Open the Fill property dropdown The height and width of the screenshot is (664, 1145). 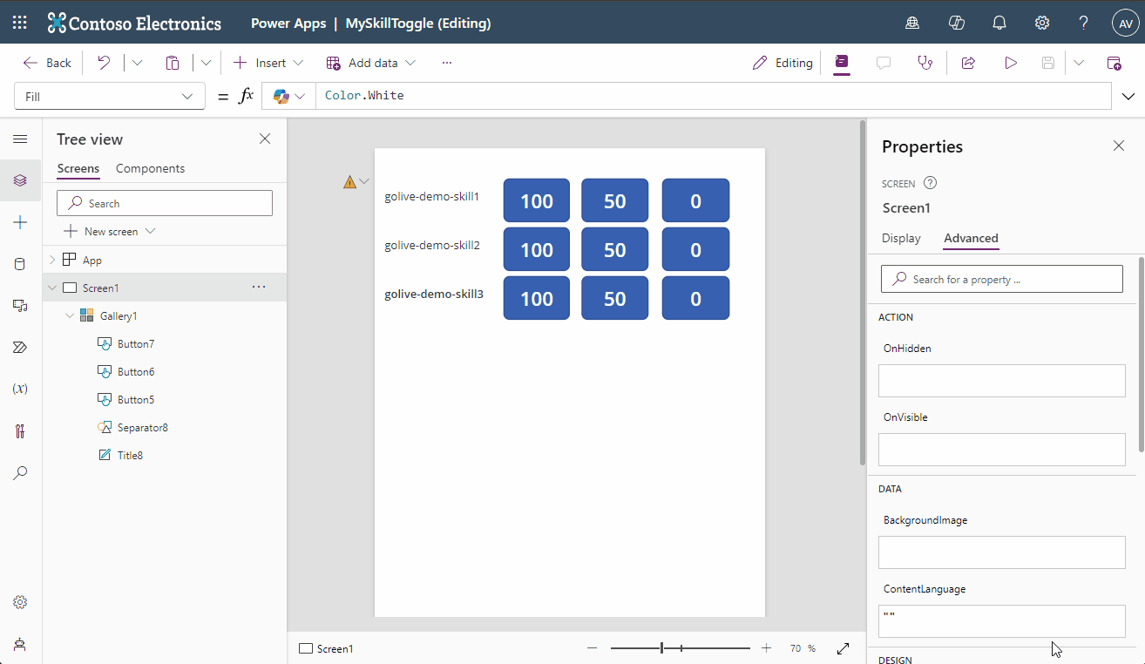pos(110,97)
